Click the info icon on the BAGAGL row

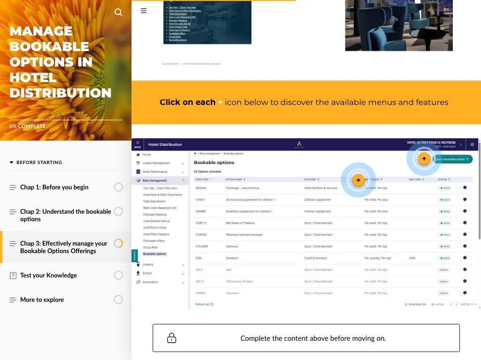(465, 187)
